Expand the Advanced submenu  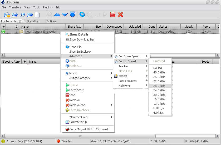(x=87, y=56)
